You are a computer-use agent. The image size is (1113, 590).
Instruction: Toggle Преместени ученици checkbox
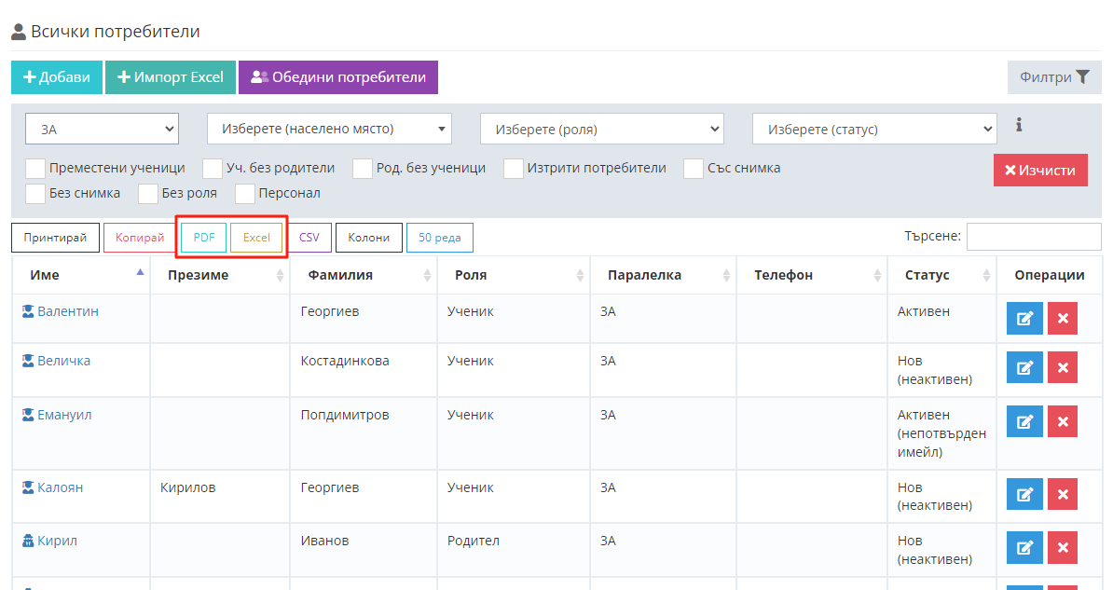(x=35, y=169)
